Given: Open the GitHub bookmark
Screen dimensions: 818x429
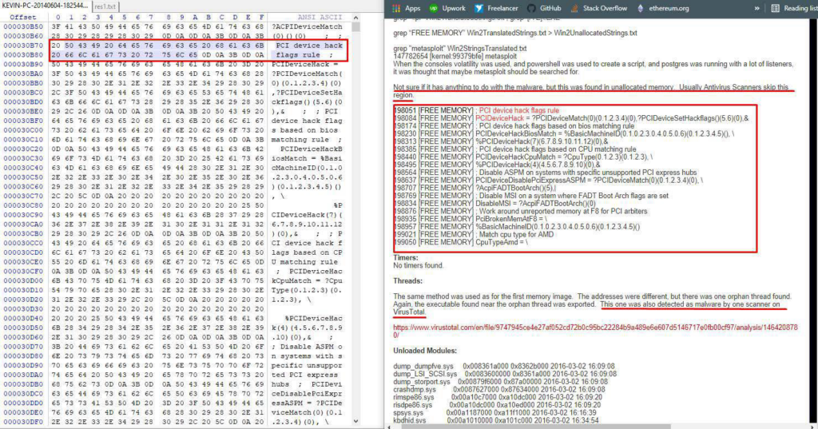Looking at the screenshot, I should pos(544,8).
